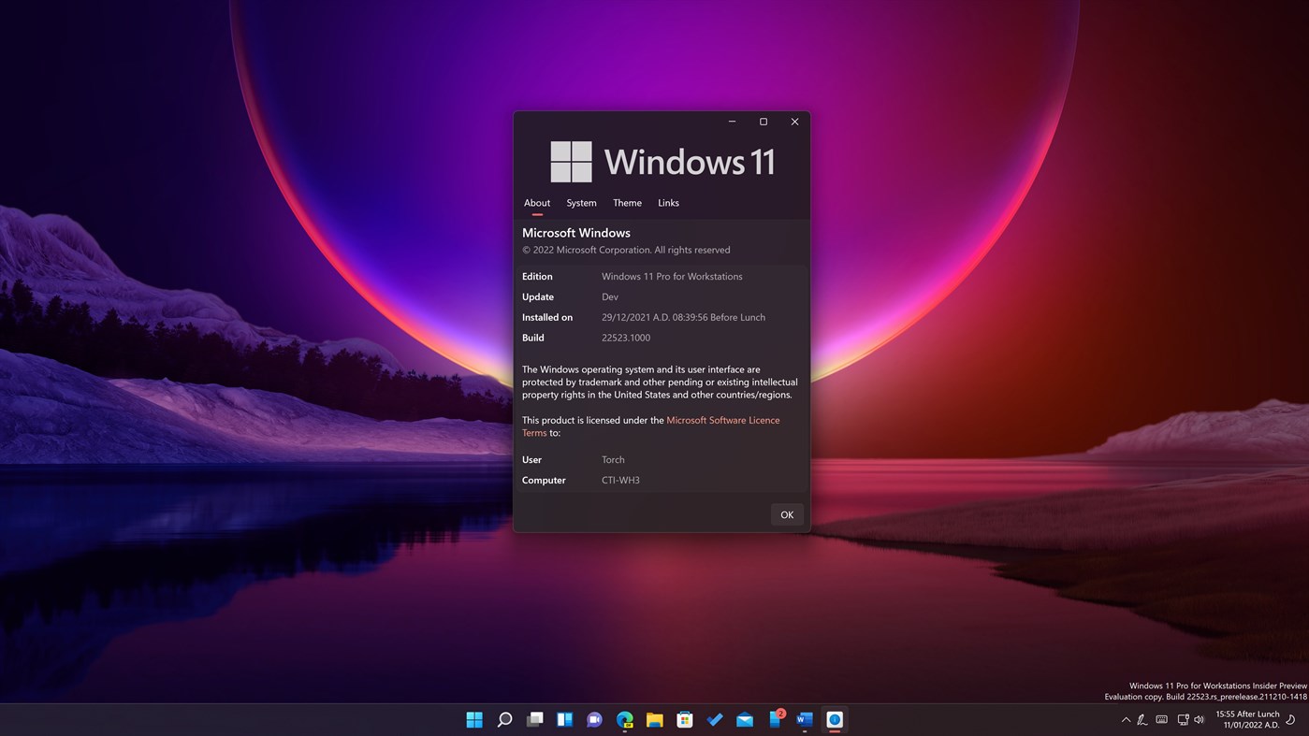Open the Microsoft Store
This screenshot has height=736, width=1309.
[x=684, y=719]
